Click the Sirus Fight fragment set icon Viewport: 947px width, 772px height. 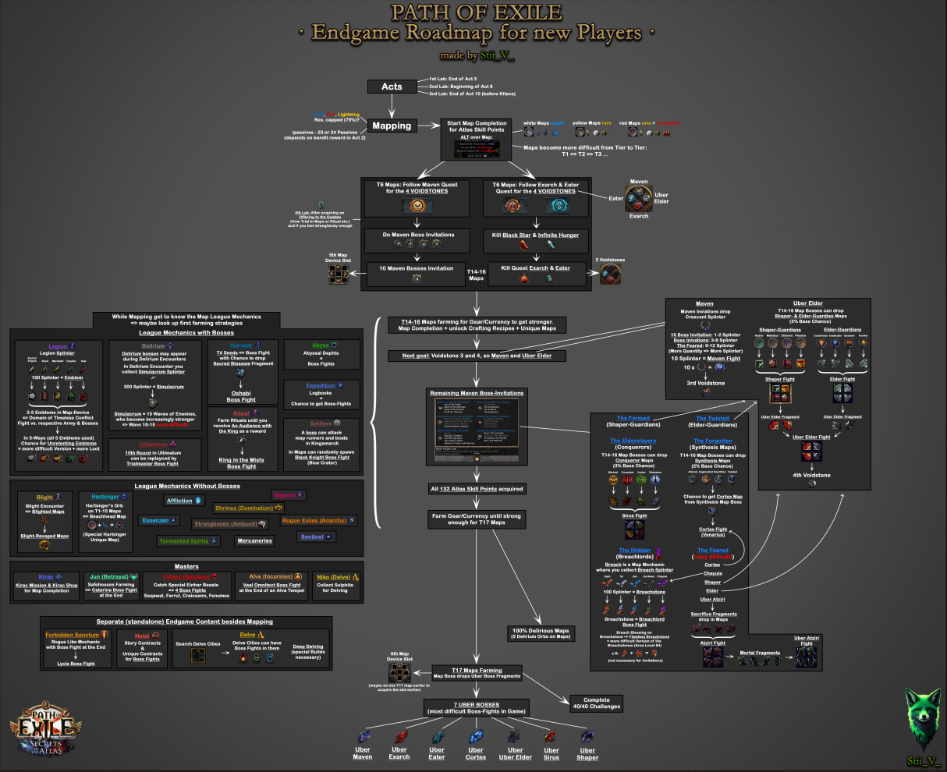[634, 529]
